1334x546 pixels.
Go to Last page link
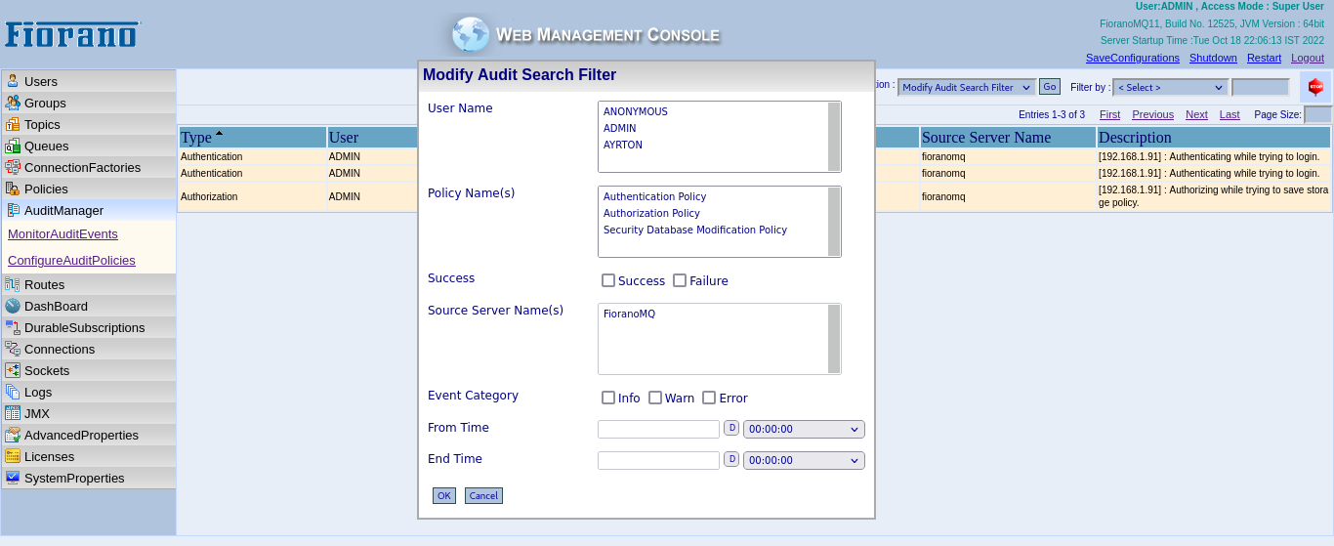point(1230,114)
